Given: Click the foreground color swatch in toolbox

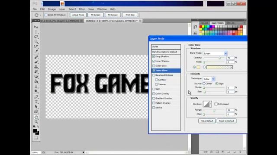Looking at the screenshot, I should click(35, 130).
